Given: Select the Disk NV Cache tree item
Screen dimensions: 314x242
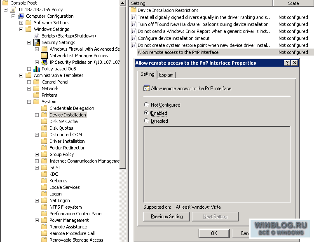Looking at the screenshot, I should [63, 121].
